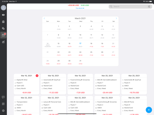Add a new scheduled transaction with plus button

(149, 110)
